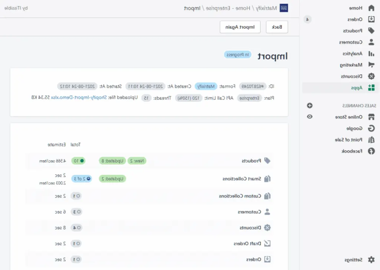The width and height of the screenshot is (380, 270).
Task: Click Orders import row total badge 1
Action: point(76,259)
